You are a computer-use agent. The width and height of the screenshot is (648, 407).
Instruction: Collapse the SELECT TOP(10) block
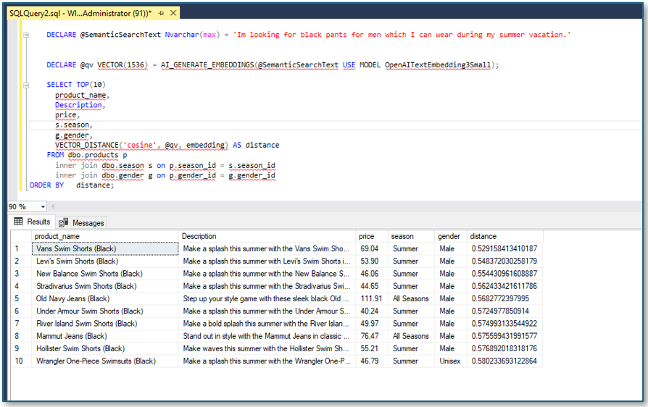tap(26, 85)
